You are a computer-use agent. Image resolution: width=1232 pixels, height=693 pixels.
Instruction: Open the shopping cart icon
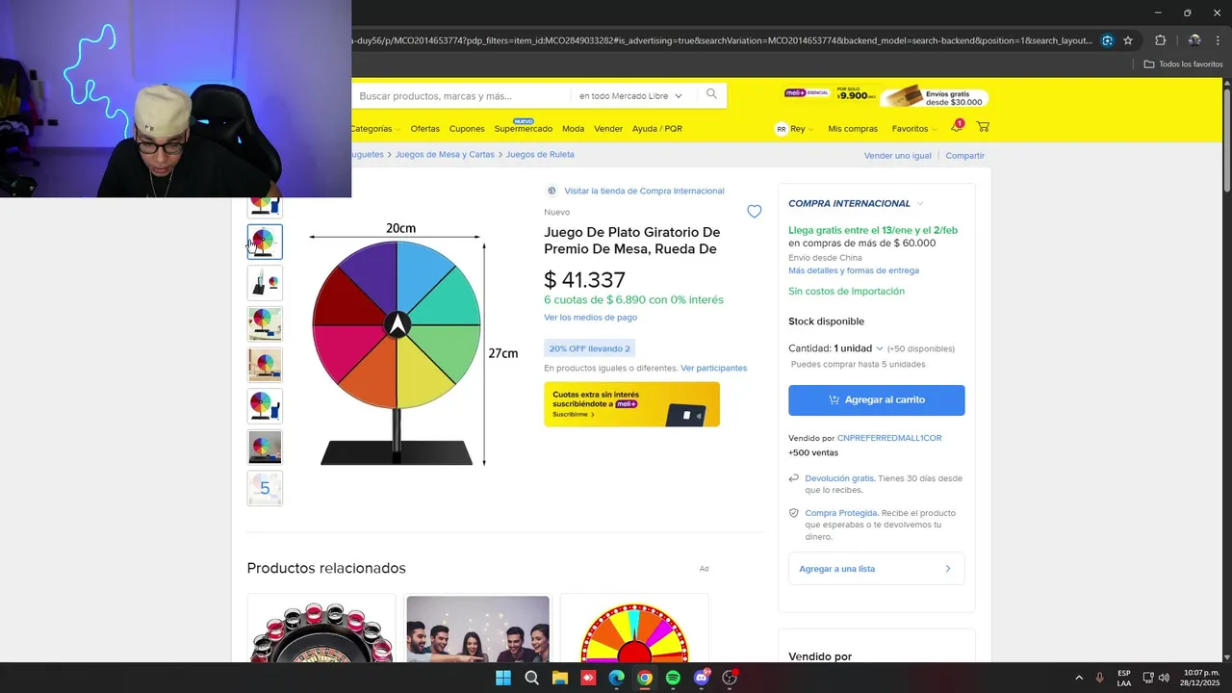[983, 127]
